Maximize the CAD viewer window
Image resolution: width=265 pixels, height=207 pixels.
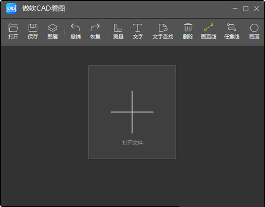pos(246,9)
